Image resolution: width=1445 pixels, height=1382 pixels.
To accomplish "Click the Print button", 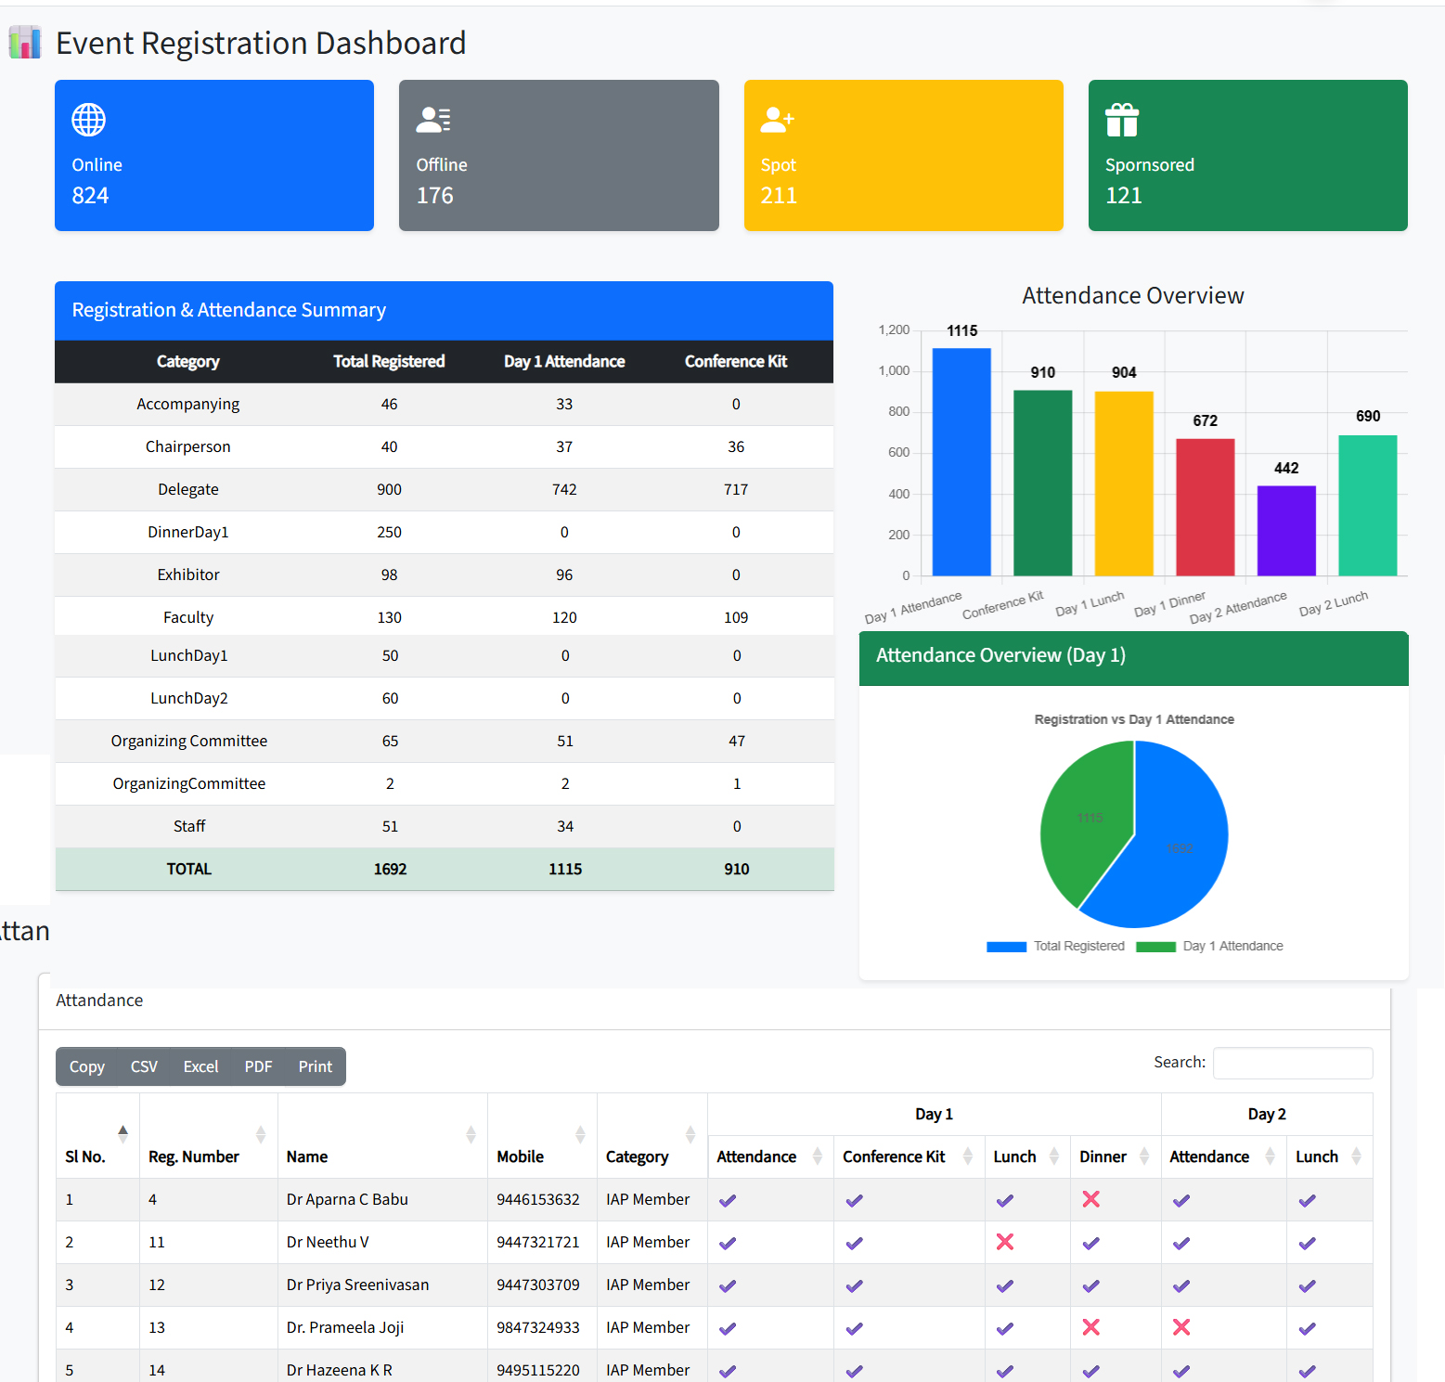I will (x=315, y=1066).
